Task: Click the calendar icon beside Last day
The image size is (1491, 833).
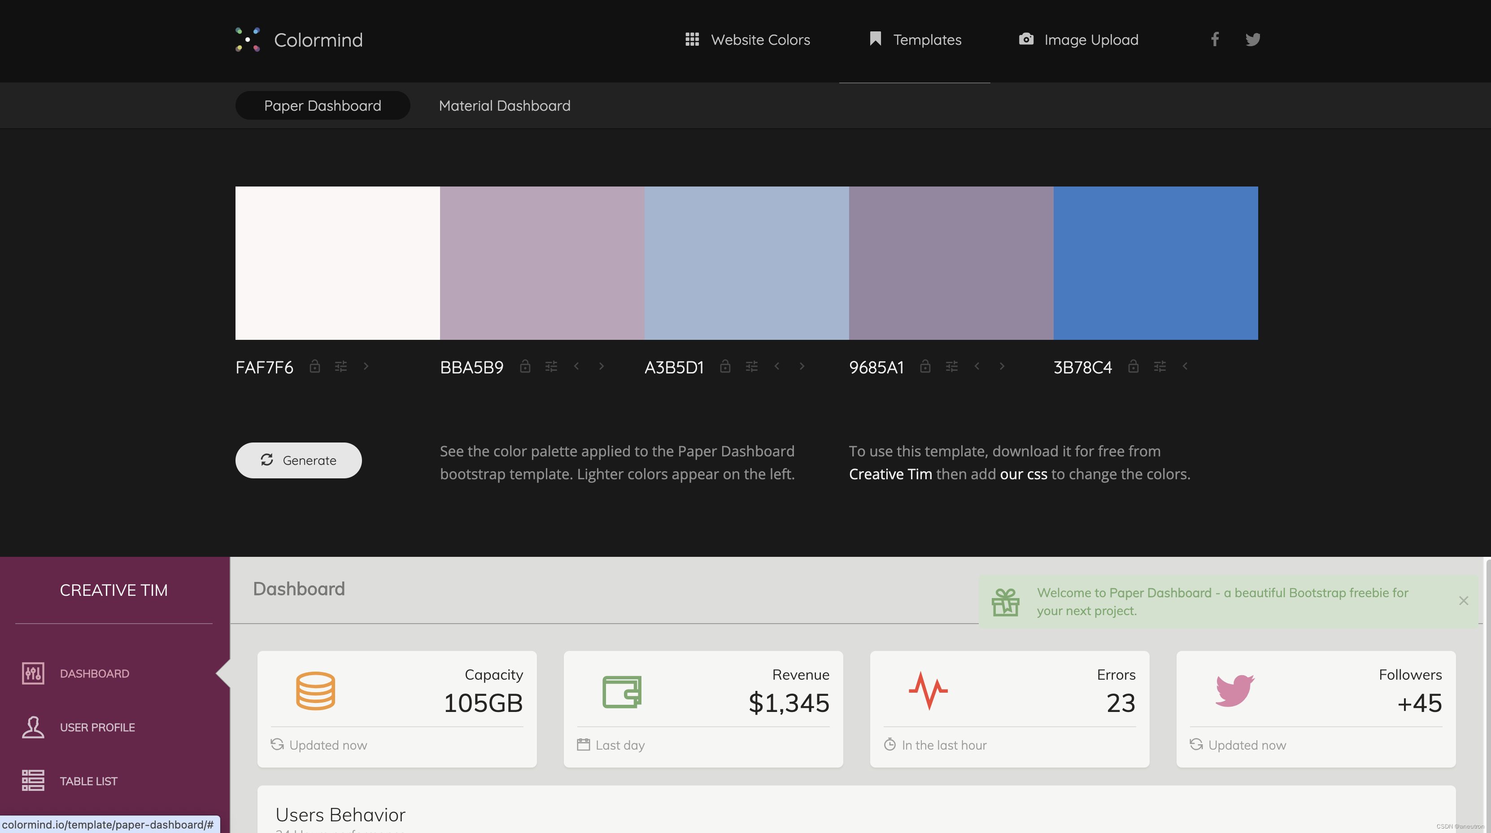Action: tap(584, 745)
